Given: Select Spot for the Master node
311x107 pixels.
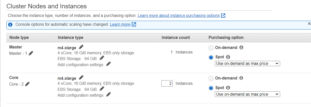Looking at the screenshot, I should coord(211,57).
